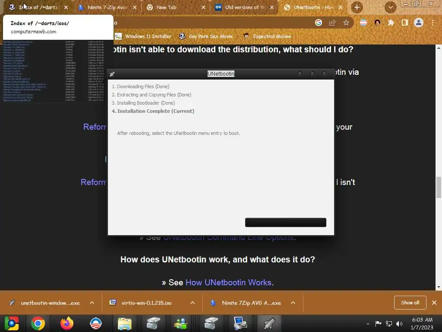This screenshot has height=332, width=442.
Task: Expand options for Ninite exe download
Action: (293, 303)
